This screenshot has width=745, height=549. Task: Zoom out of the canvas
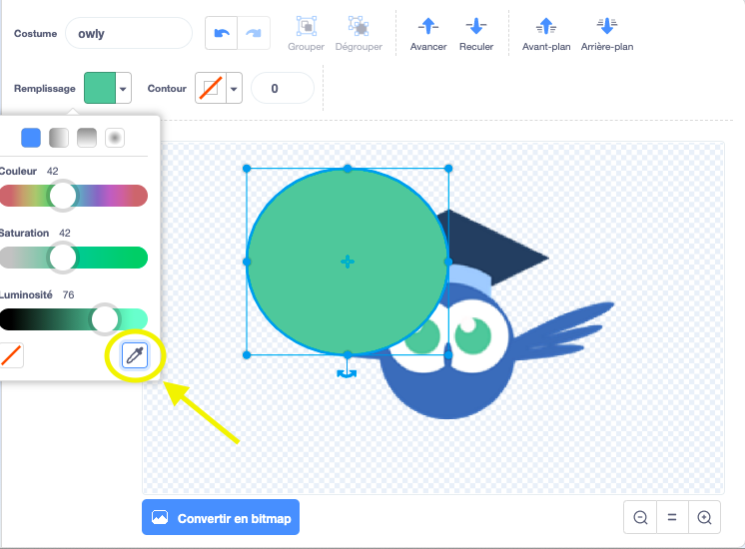coord(640,517)
